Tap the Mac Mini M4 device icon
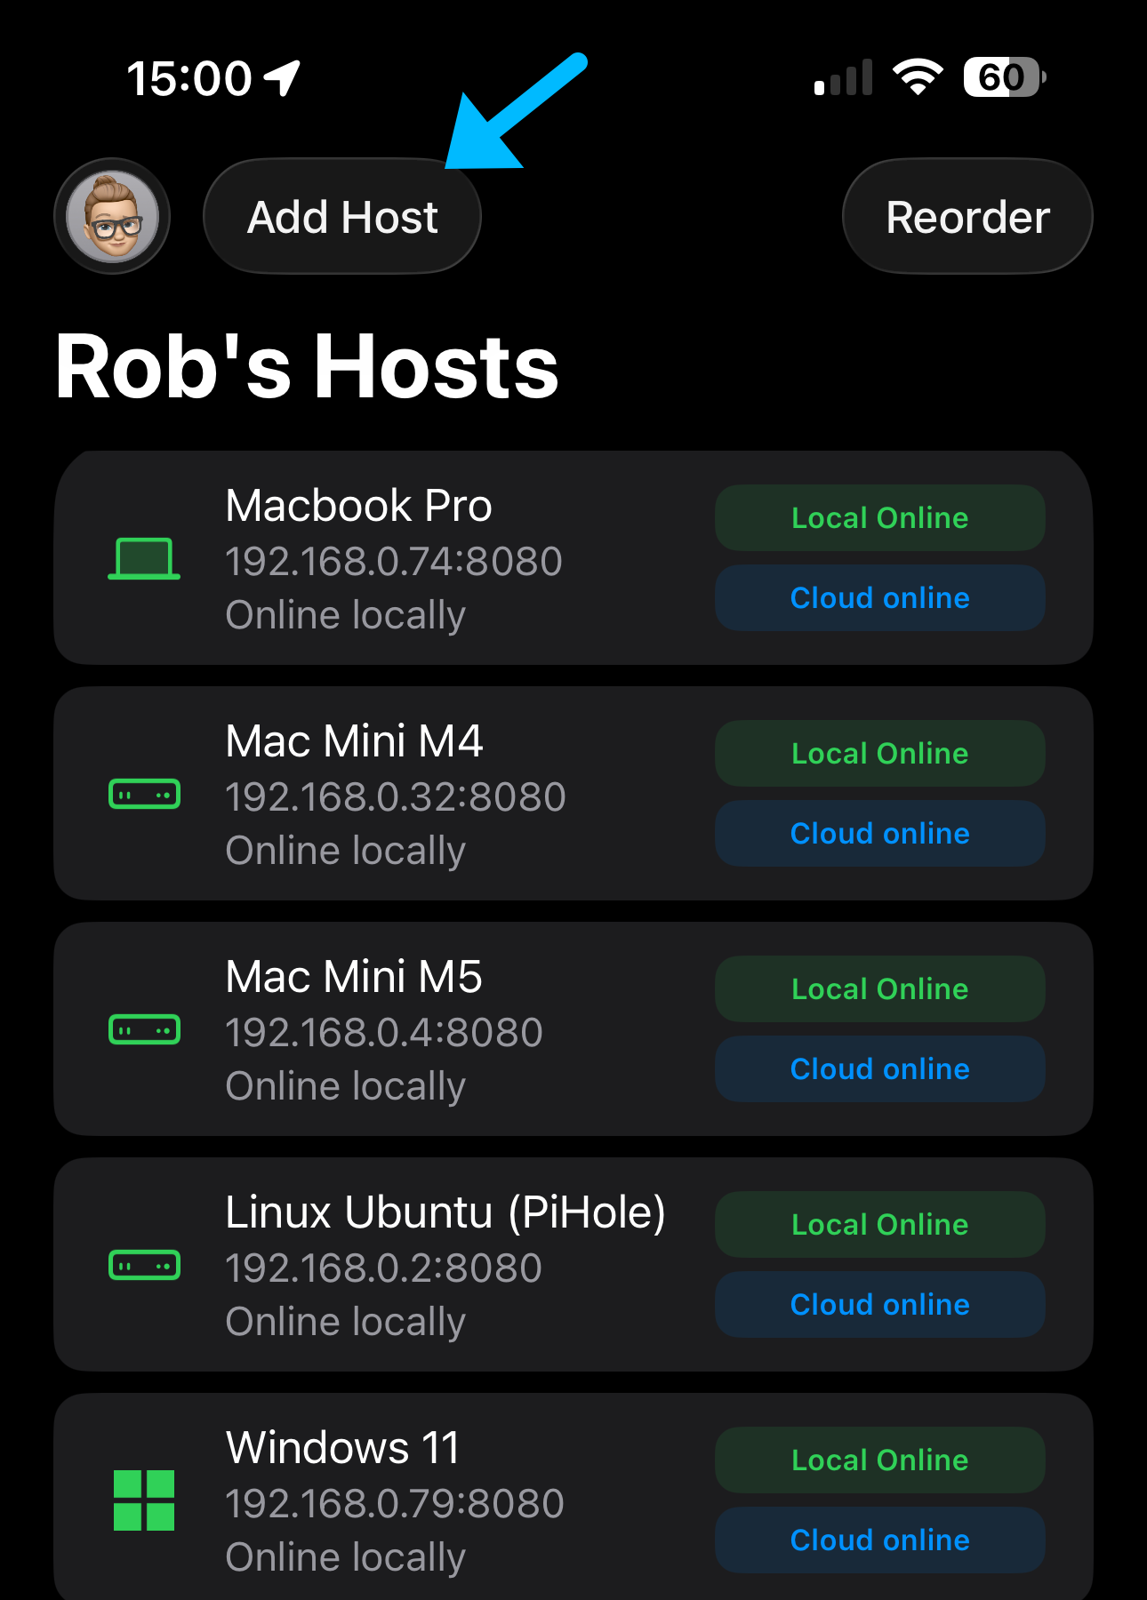1147x1600 pixels. coord(144,794)
